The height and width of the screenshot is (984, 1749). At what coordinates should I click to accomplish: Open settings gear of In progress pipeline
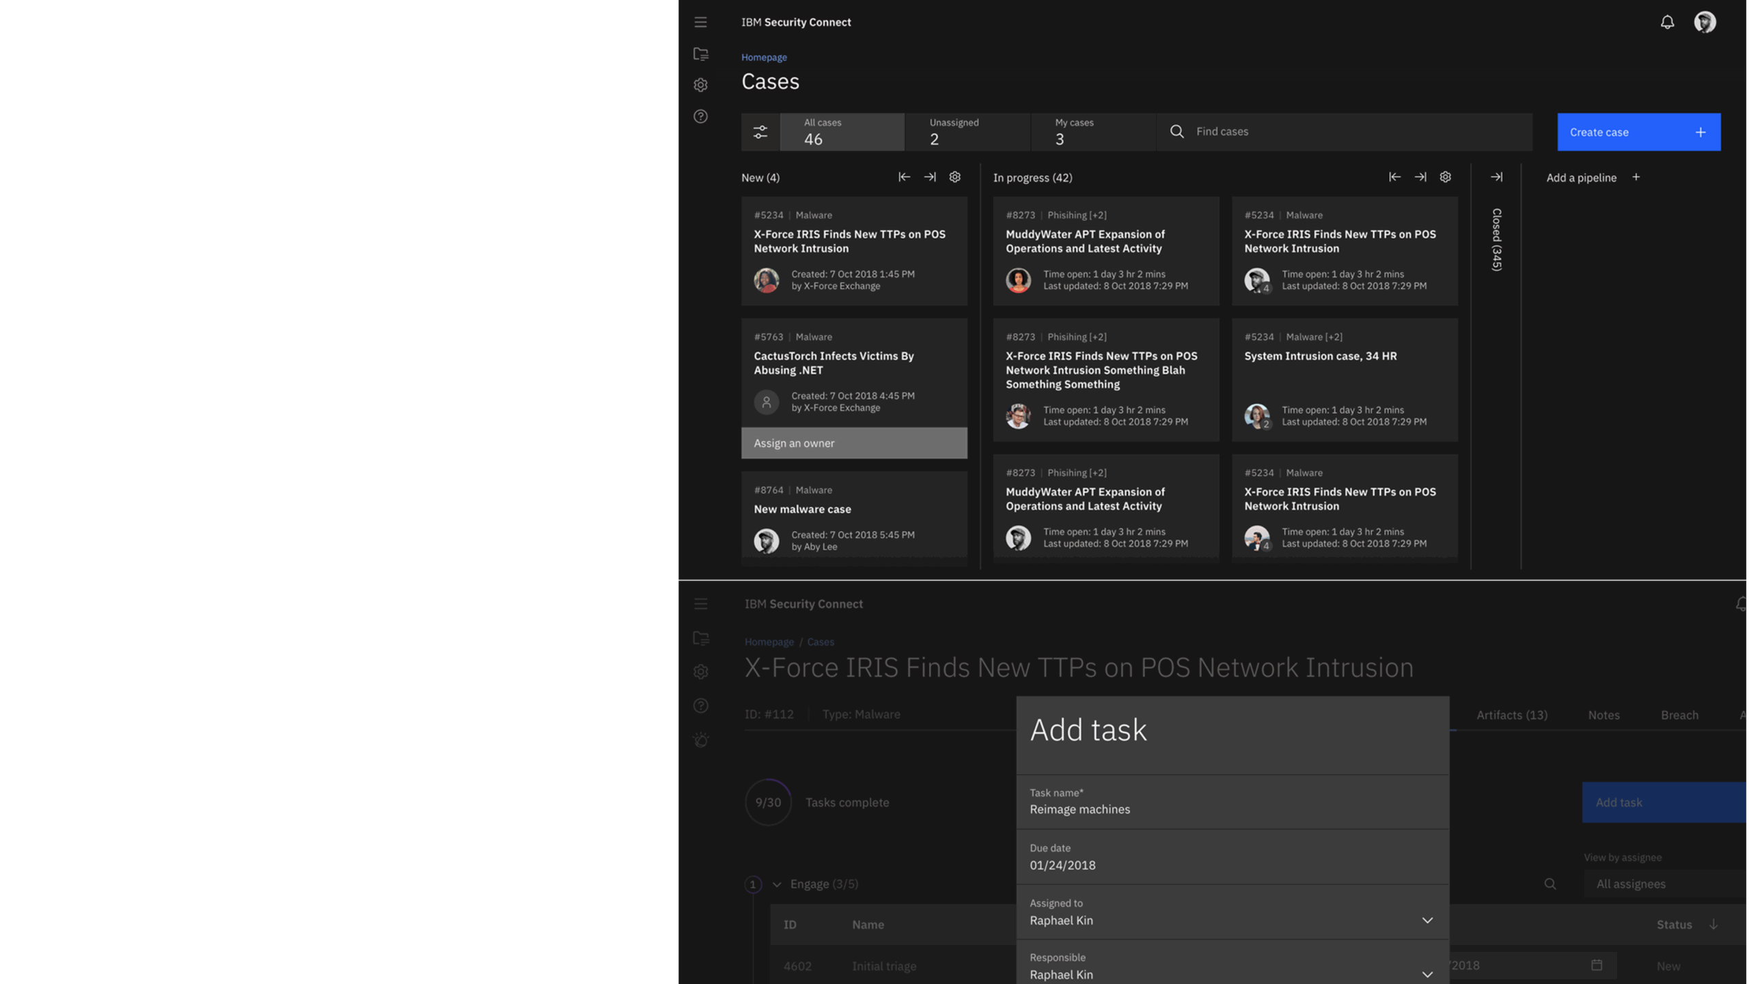[x=1445, y=177]
